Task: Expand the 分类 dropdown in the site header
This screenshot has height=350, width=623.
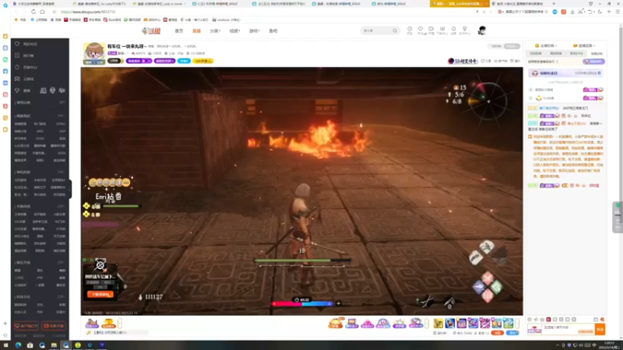Action: click(x=215, y=31)
